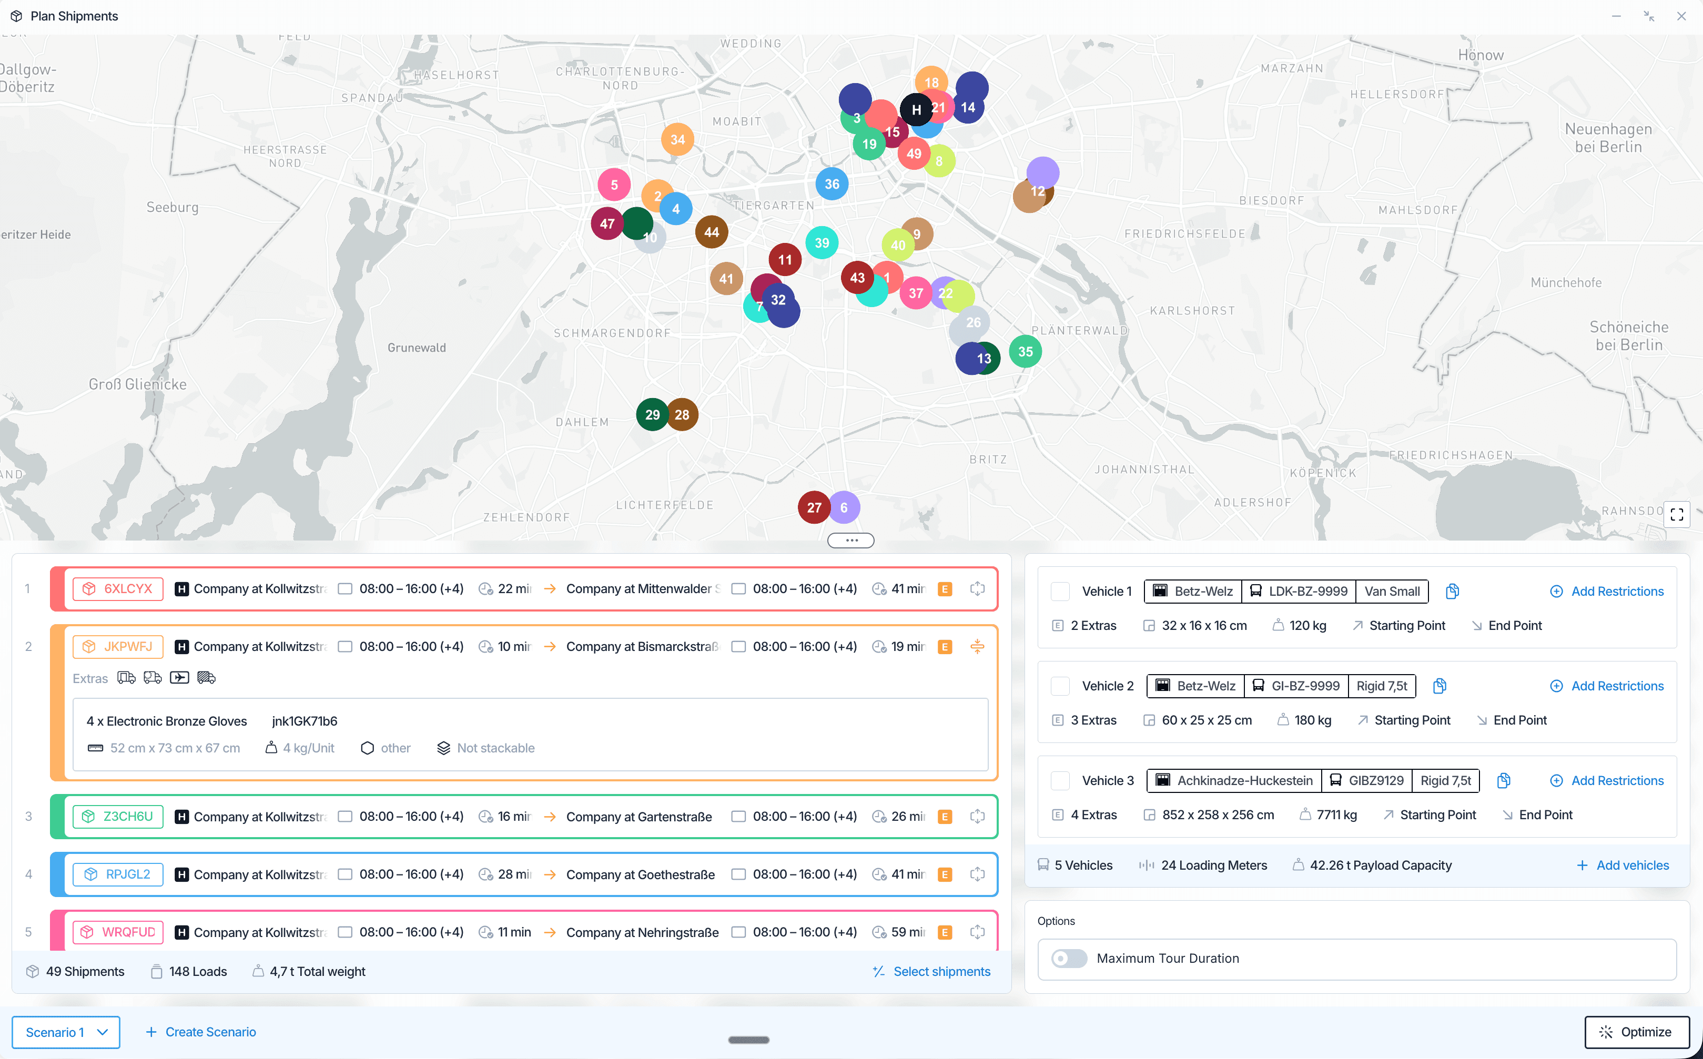The width and height of the screenshot is (1703, 1059).
Task: Expand shipment Z3CH6U details
Action: pyautogui.click(x=977, y=817)
